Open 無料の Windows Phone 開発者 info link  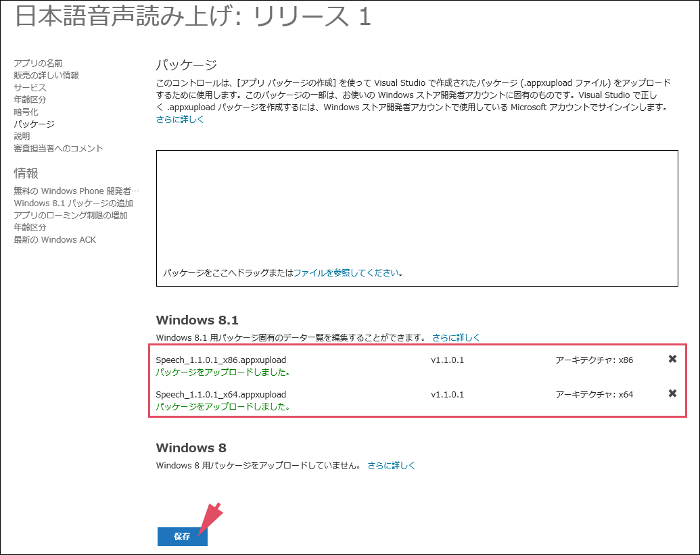76,191
